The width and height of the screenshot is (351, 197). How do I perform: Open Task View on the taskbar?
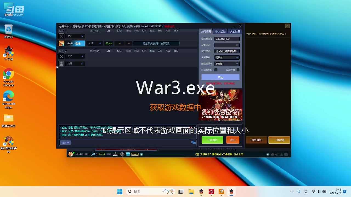[x=180, y=192]
